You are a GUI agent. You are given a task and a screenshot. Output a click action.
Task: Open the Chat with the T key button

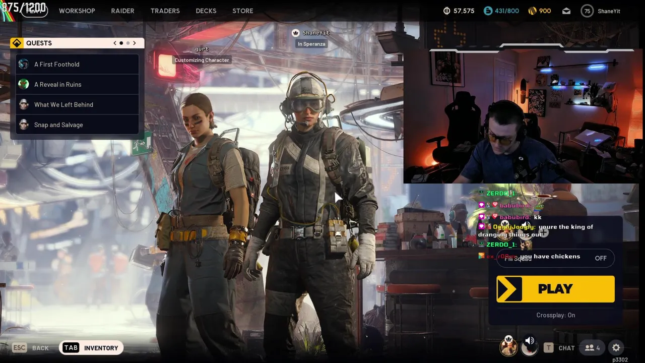pyautogui.click(x=559, y=348)
